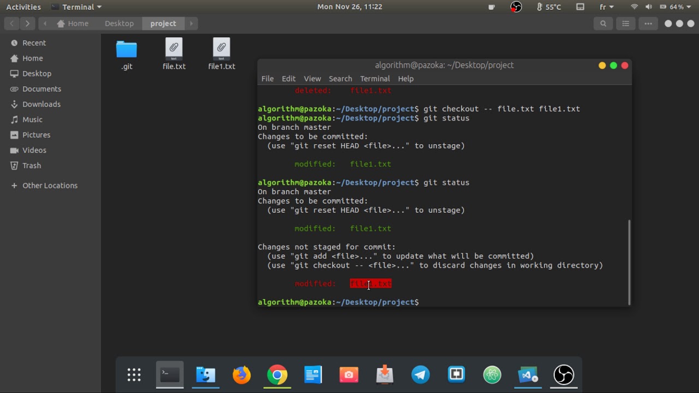Toggle list view in the Files header
Screen dimensions: 699x393
coord(626,23)
